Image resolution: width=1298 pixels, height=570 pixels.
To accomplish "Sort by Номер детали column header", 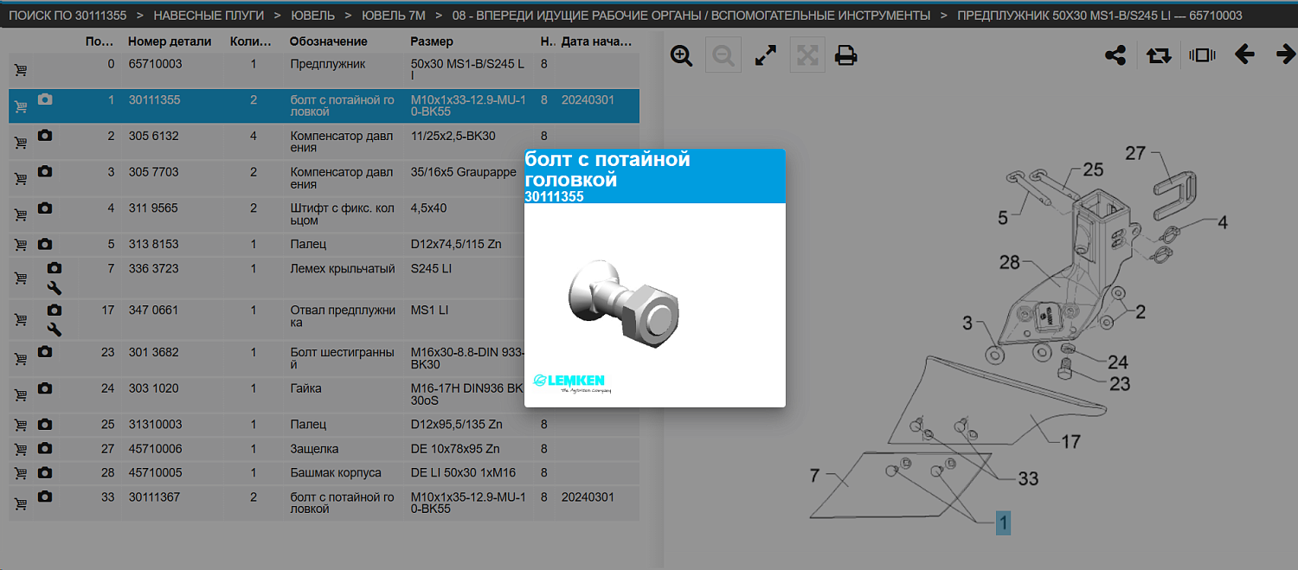I will 170,42.
